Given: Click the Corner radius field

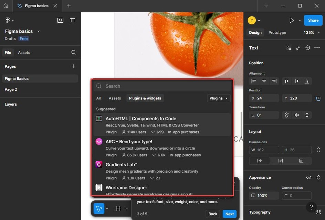Looking at the screenshot, I should pyautogui.click(x=297, y=196).
